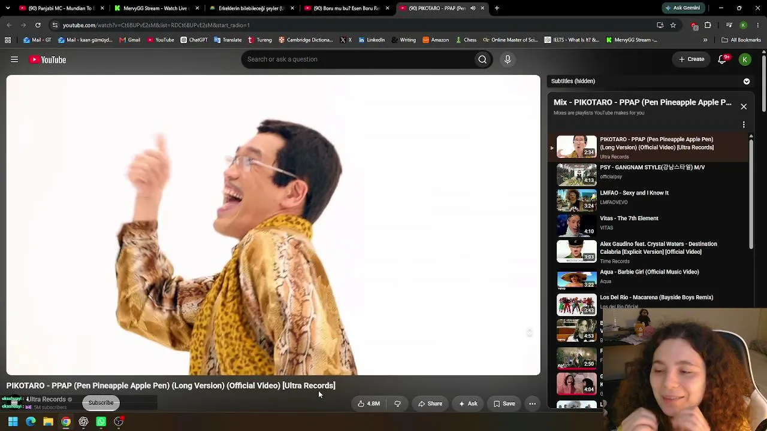Open more actions below the video
767x431 pixels.
pyautogui.click(x=532, y=403)
